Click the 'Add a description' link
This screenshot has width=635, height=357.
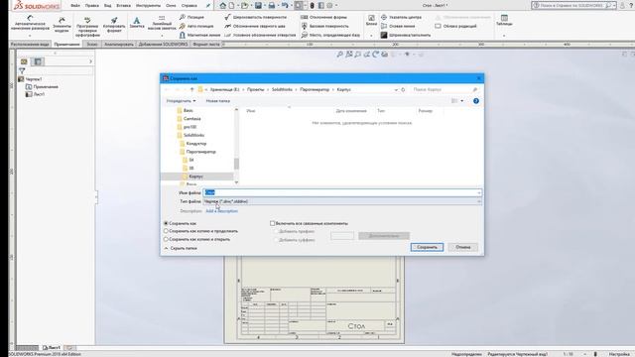click(x=221, y=211)
